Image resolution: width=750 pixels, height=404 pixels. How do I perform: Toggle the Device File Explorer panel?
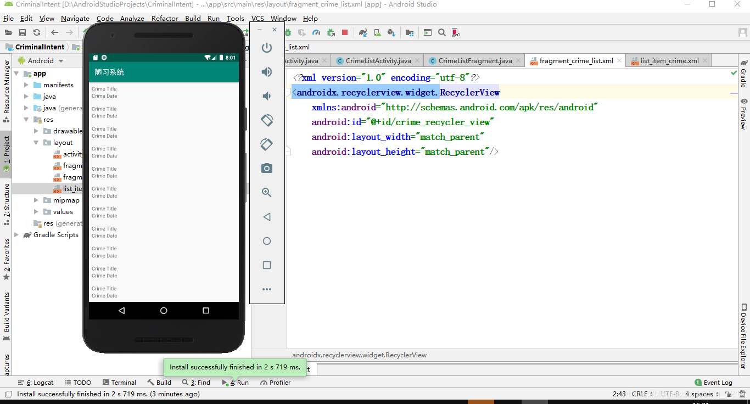(744, 335)
